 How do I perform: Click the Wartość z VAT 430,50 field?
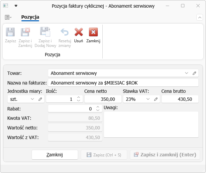point(75,137)
